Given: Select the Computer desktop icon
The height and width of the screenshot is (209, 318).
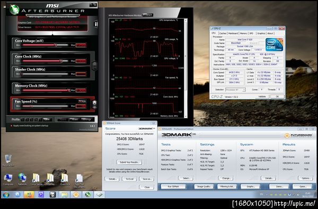Looking at the screenshot, I should [8, 180].
